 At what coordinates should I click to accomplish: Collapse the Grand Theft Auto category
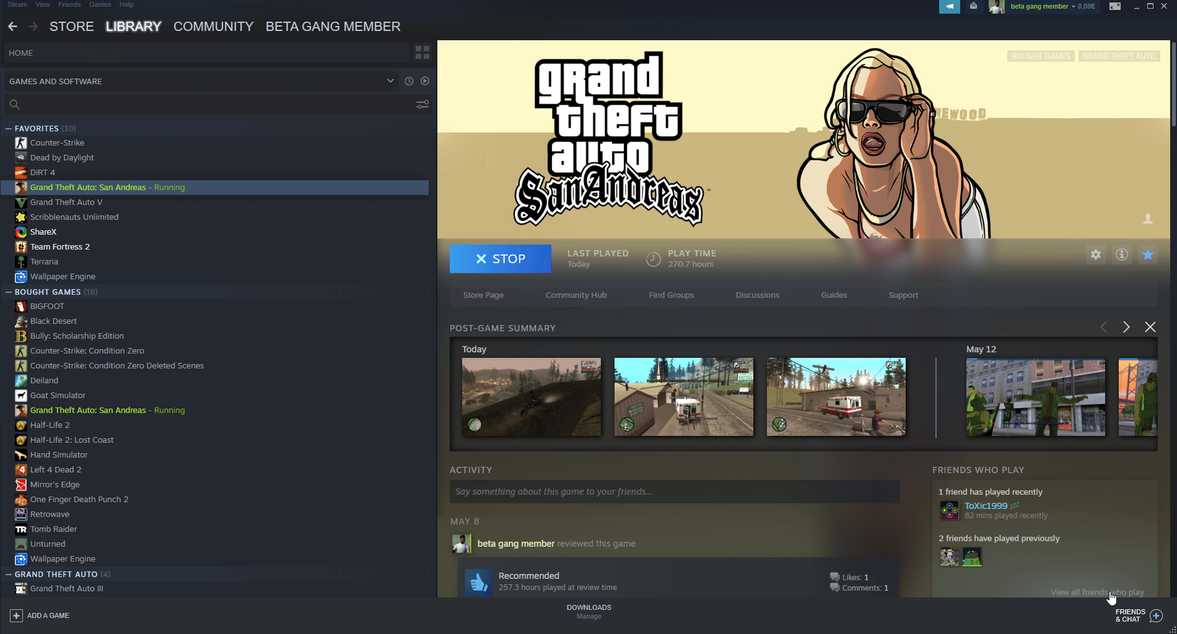9,575
